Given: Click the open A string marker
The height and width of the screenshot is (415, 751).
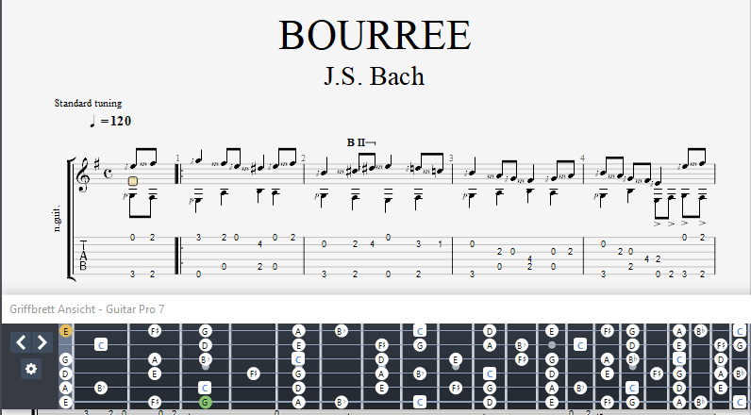Looking at the screenshot, I should [66, 388].
